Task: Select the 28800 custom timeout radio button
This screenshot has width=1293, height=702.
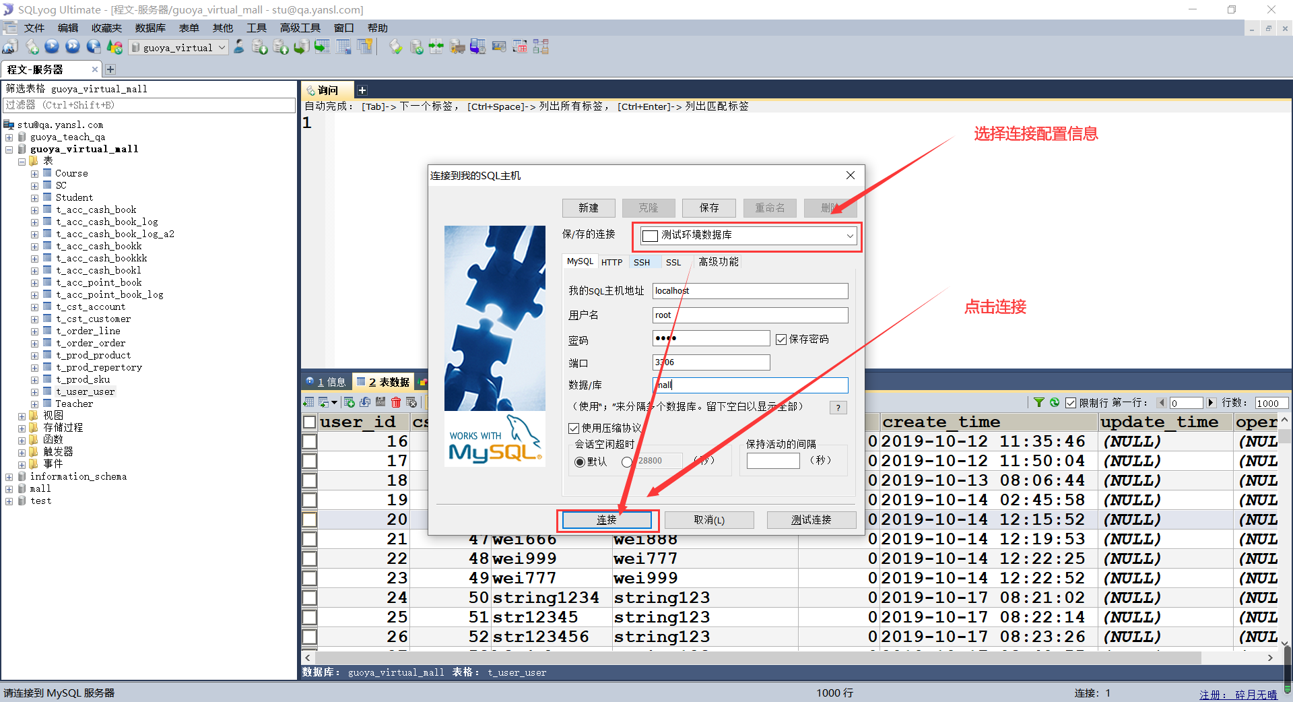Action: pyautogui.click(x=627, y=461)
